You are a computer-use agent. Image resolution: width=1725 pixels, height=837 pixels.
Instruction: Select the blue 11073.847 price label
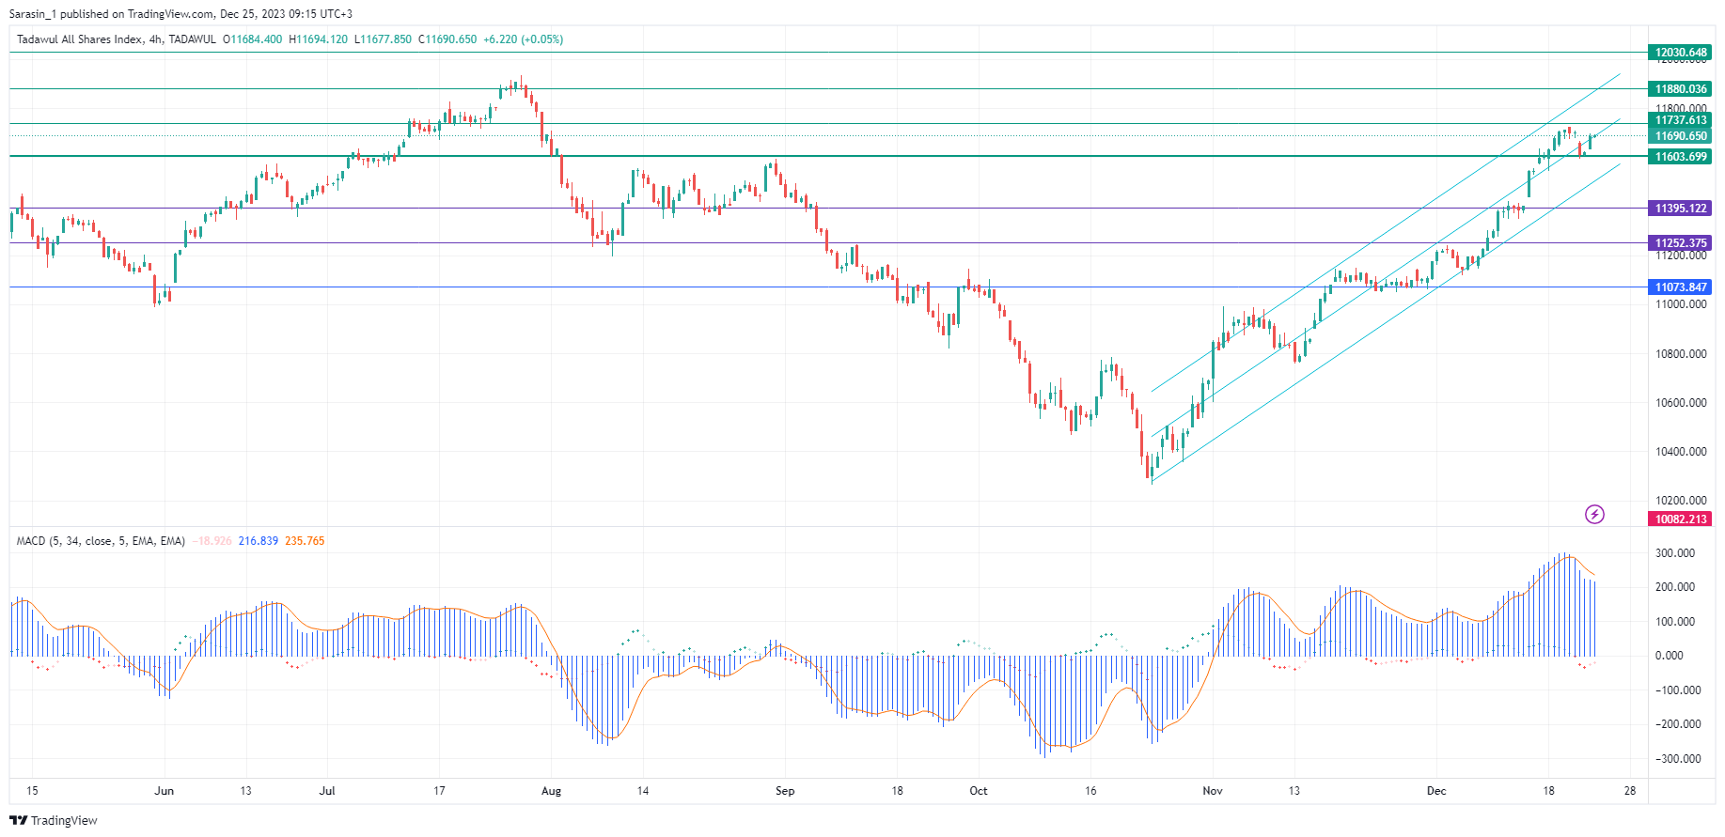click(x=1681, y=287)
